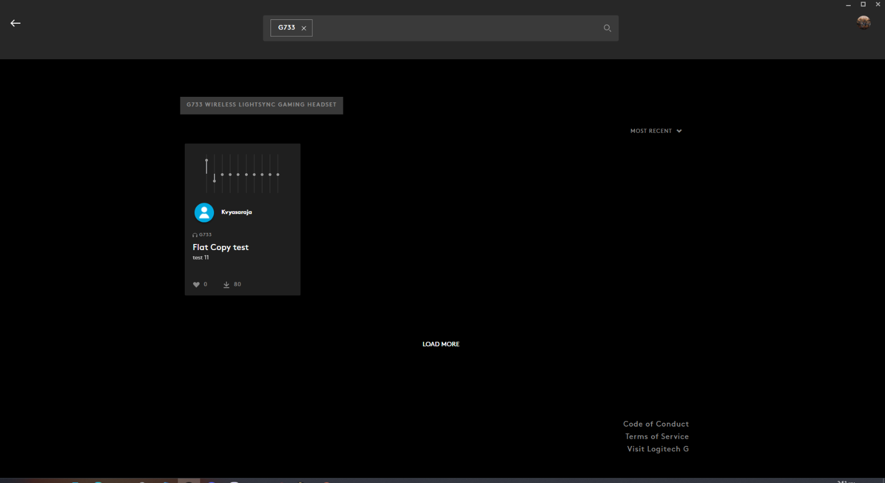Click the magnifier search icon
This screenshot has width=885, height=483.
(607, 28)
